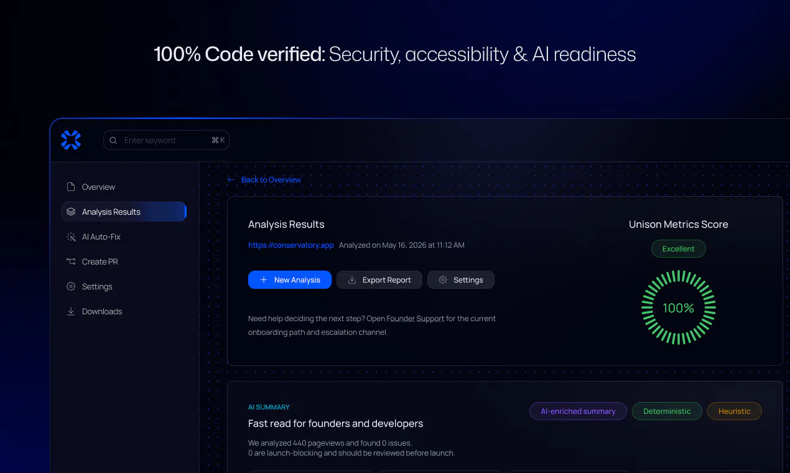Click the back arrow beside Back to Overview
790x473 pixels.
point(231,179)
